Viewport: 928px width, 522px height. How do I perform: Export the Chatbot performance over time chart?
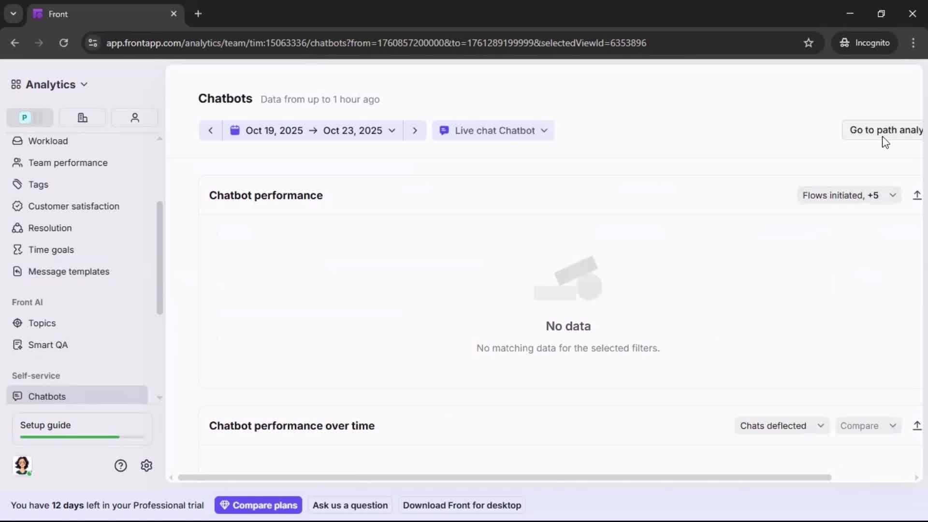(917, 426)
